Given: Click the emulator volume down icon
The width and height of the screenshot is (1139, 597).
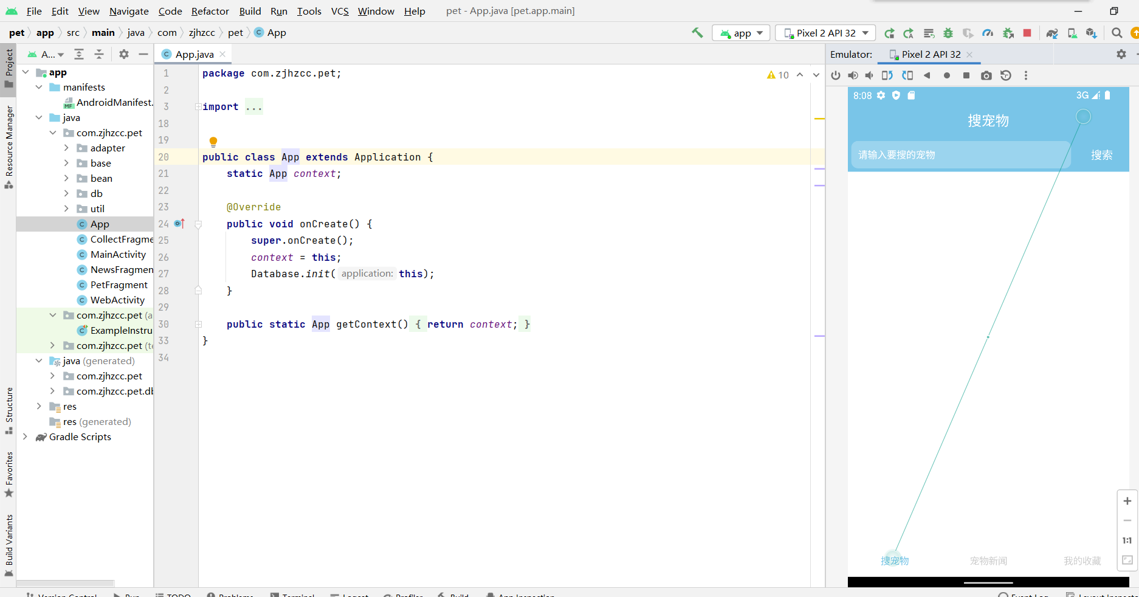Looking at the screenshot, I should point(870,75).
